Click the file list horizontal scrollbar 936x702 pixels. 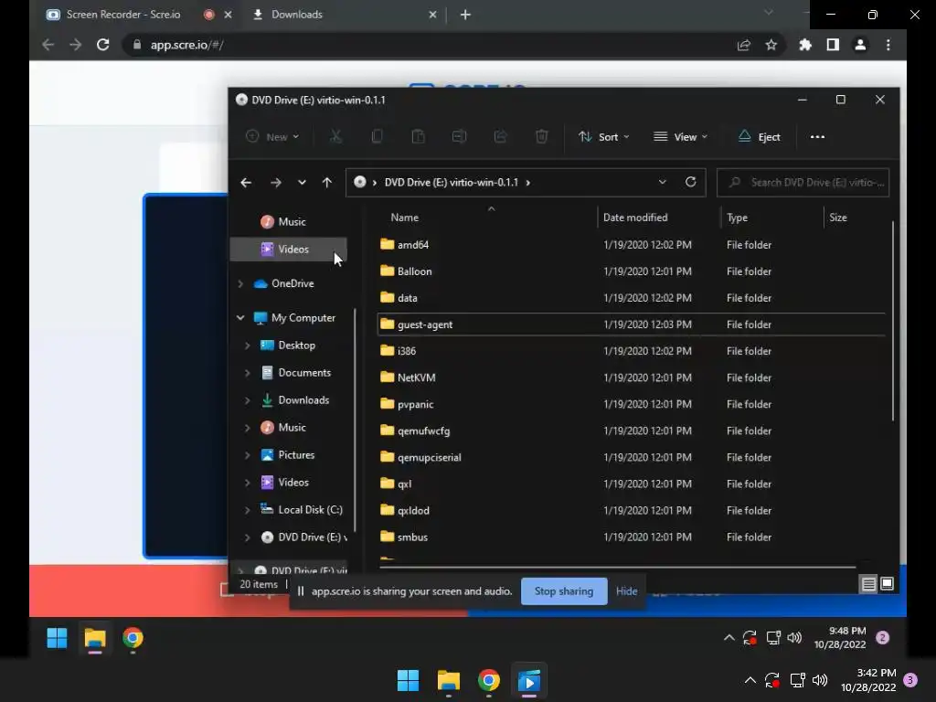click(x=618, y=567)
